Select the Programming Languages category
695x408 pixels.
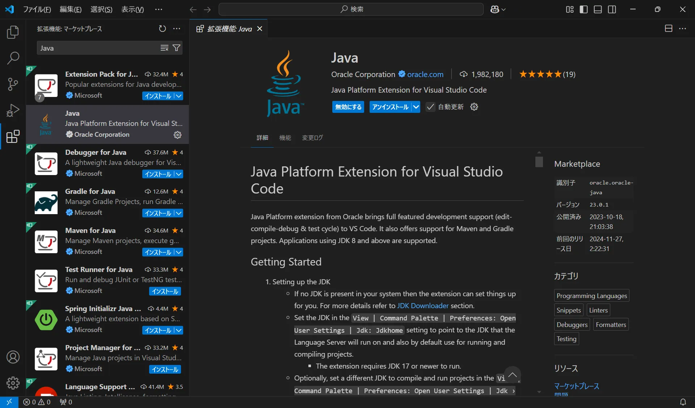coord(591,296)
